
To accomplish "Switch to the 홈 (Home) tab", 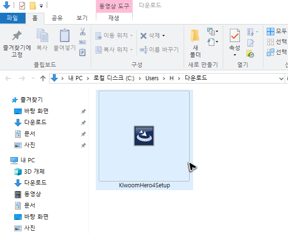I will pos(35,18).
